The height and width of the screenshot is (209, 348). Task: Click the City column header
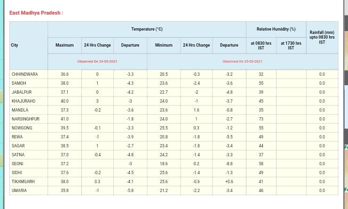tap(15, 45)
